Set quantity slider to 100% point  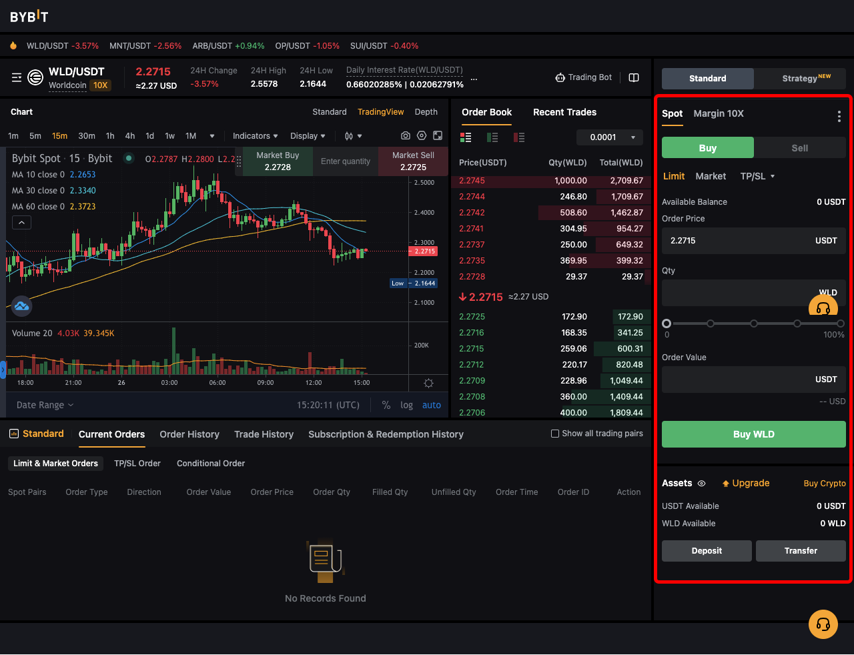click(840, 323)
